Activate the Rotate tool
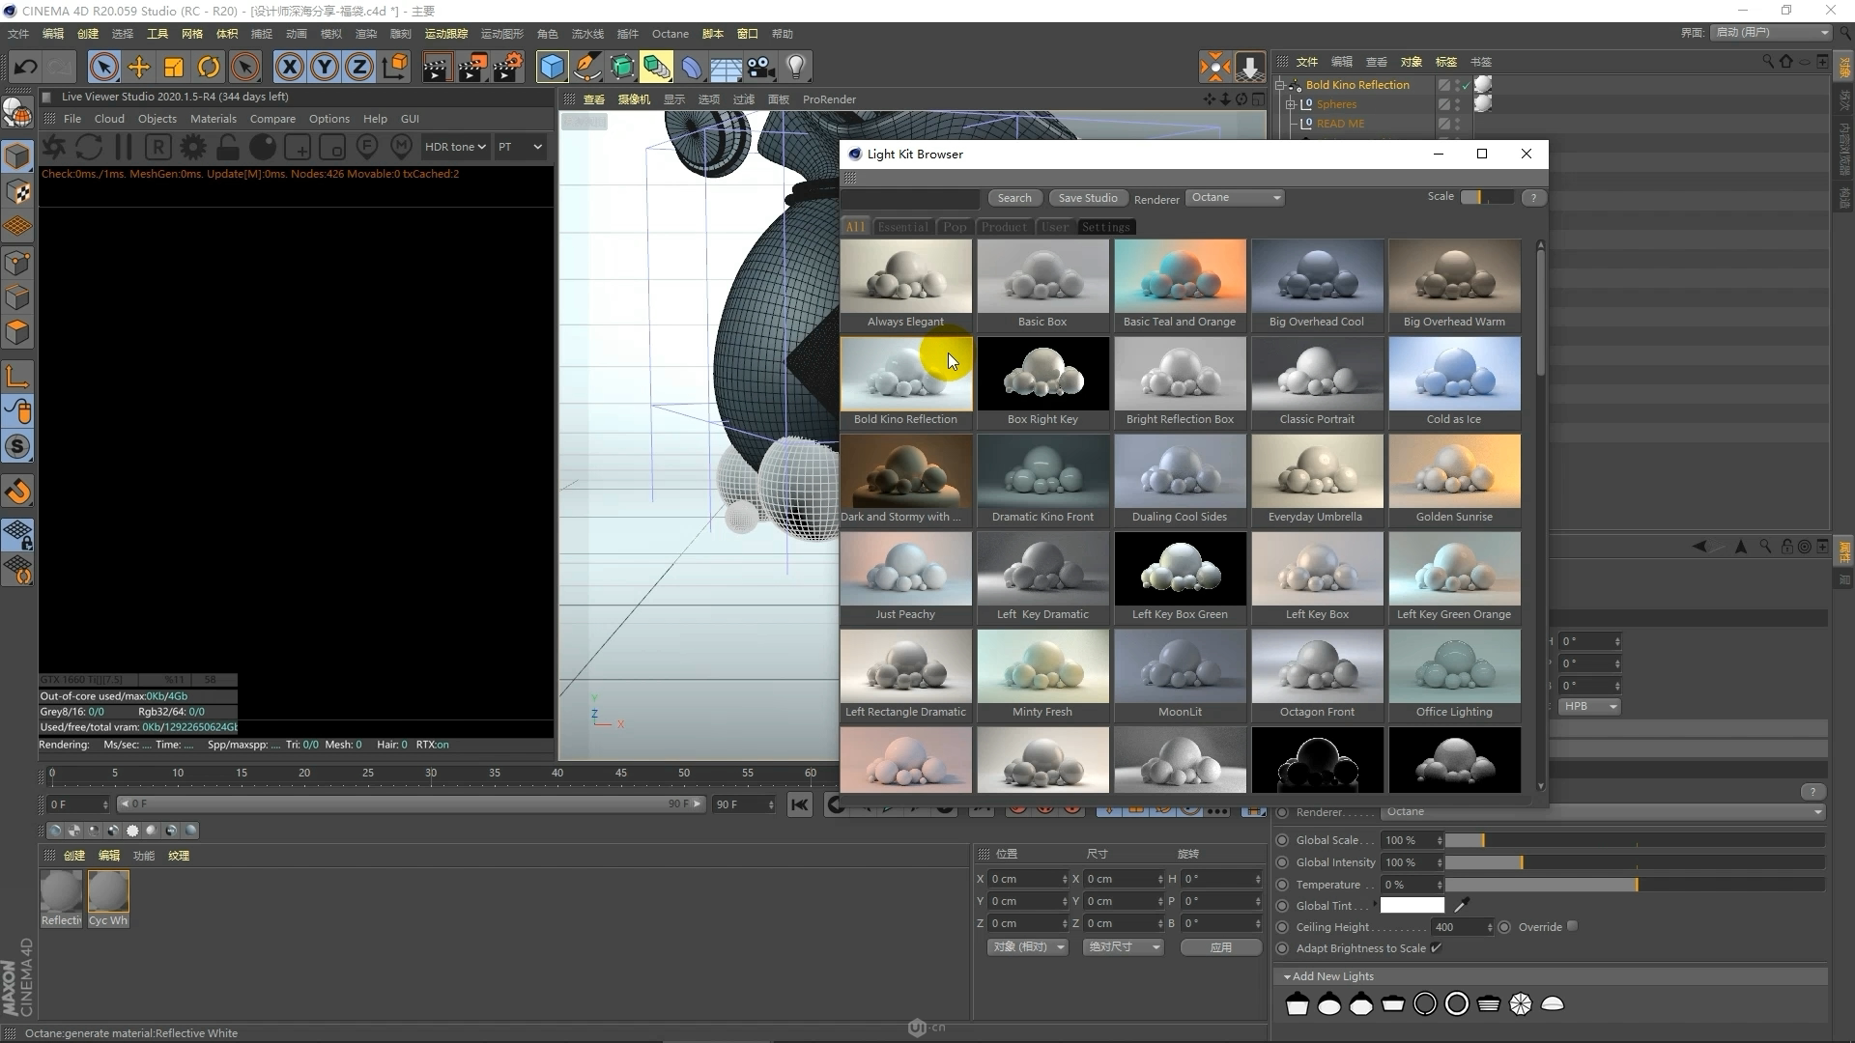The width and height of the screenshot is (1855, 1043). 208,67
